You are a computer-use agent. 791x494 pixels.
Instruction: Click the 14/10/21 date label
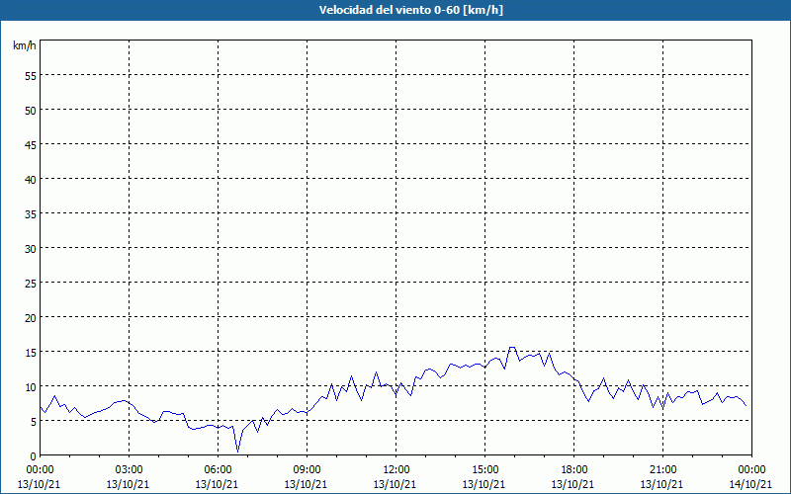click(x=750, y=484)
